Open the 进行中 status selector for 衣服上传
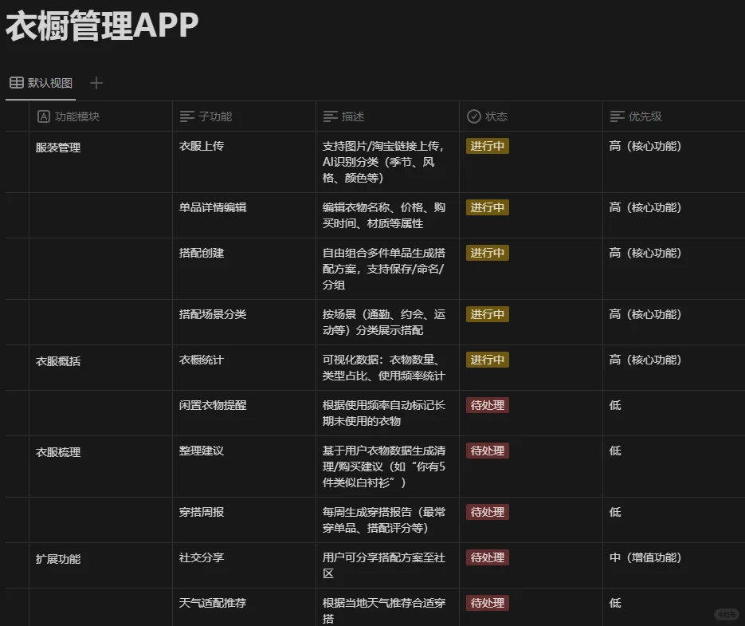The image size is (745, 626). (x=487, y=146)
